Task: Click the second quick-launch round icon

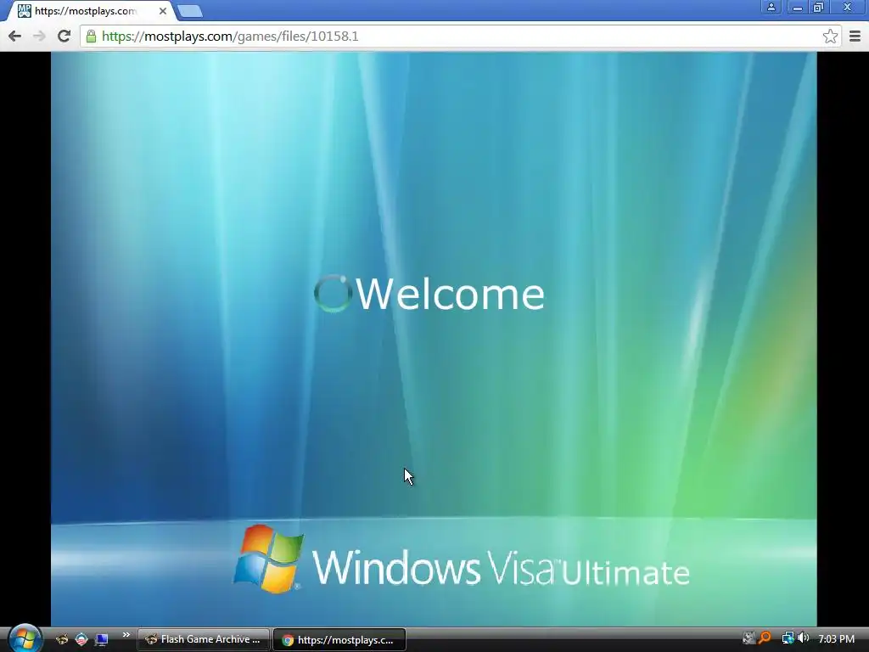Action: point(81,639)
